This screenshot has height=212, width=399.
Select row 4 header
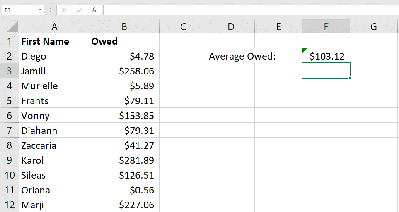(10, 86)
